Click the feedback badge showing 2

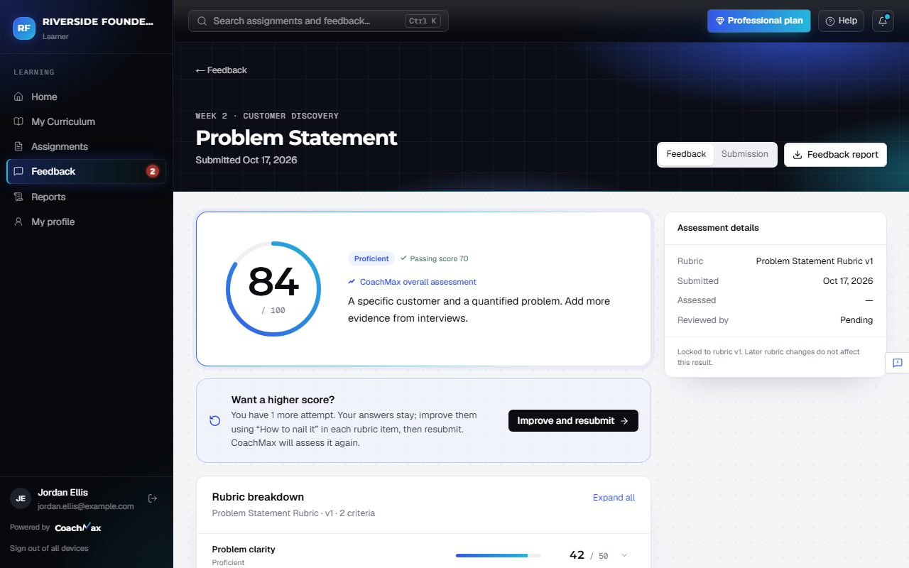152,171
